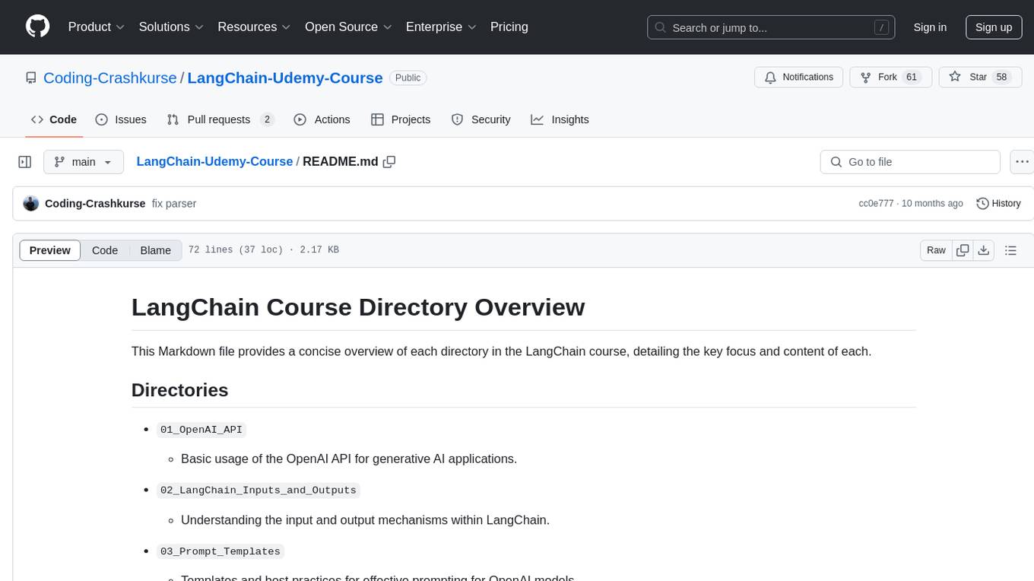Screen dimensions: 1034x581
Task: Expand the Solutions menu
Action: pyautogui.click(x=171, y=27)
